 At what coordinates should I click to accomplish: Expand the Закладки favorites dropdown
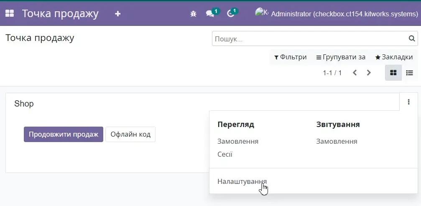tap(394, 57)
